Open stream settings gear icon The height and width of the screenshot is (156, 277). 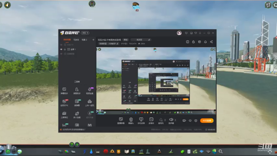point(196,120)
